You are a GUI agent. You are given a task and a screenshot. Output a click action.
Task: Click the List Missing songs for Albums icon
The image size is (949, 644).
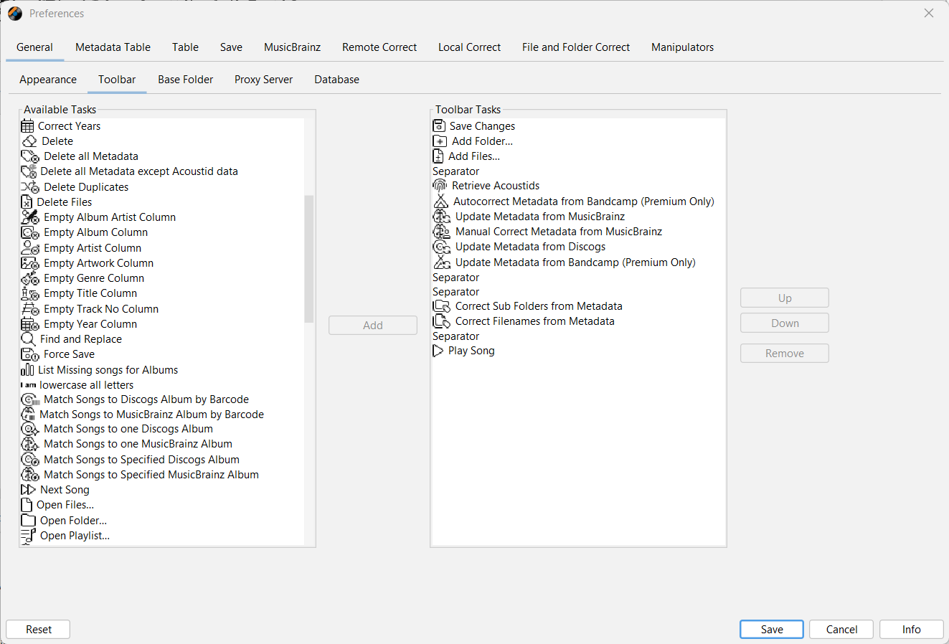(27, 370)
